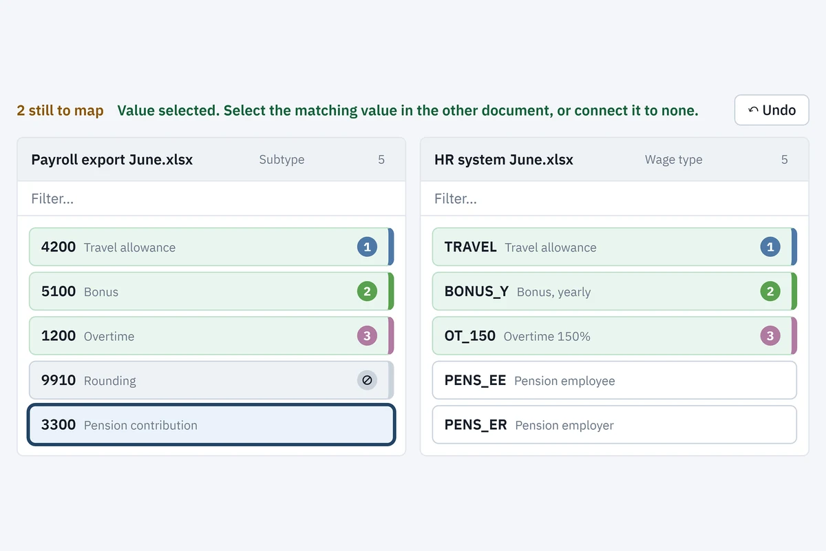This screenshot has height=551, width=826.
Task: Match to PENS_EE Pension employee
Action: pos(614,380)
